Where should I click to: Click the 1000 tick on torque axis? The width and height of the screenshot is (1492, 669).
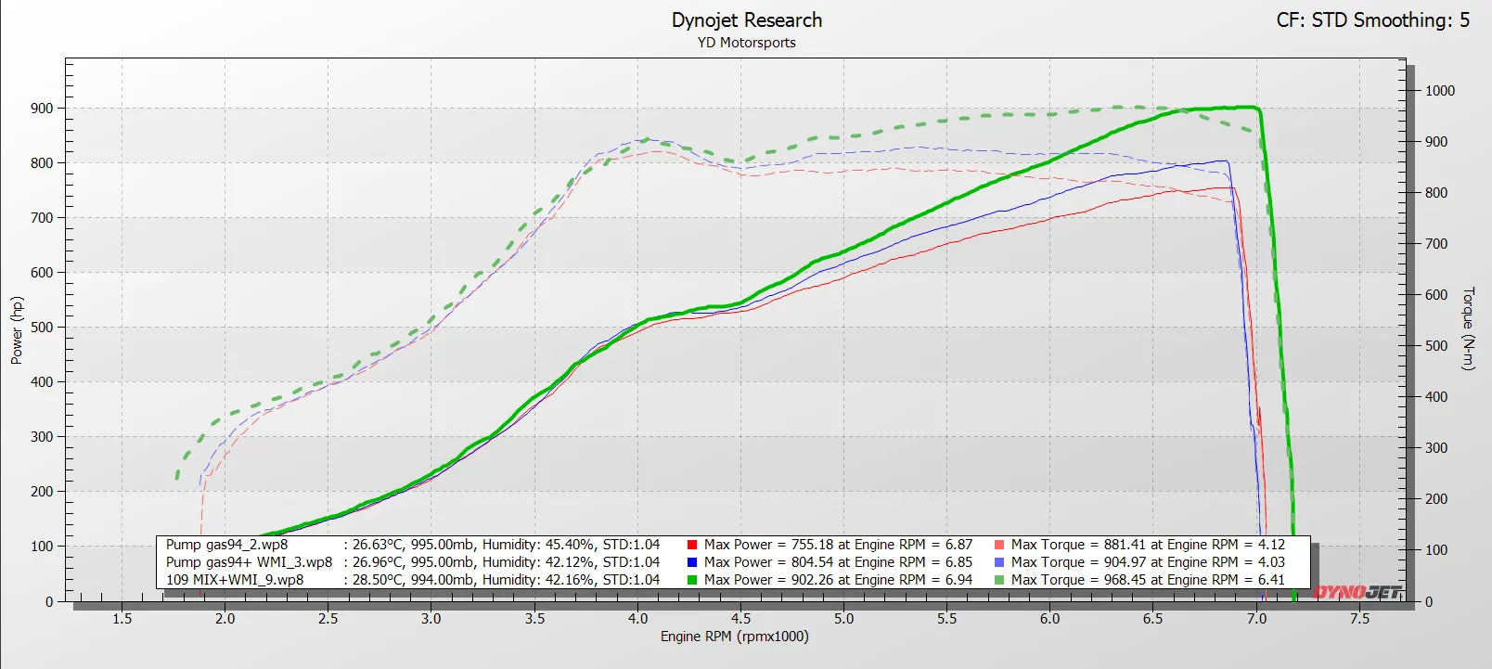(x=1439, y=91)
